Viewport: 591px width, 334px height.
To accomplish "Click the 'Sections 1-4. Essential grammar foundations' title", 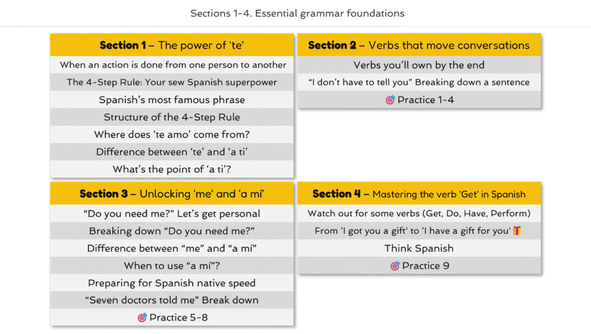I will click(297, 13).
